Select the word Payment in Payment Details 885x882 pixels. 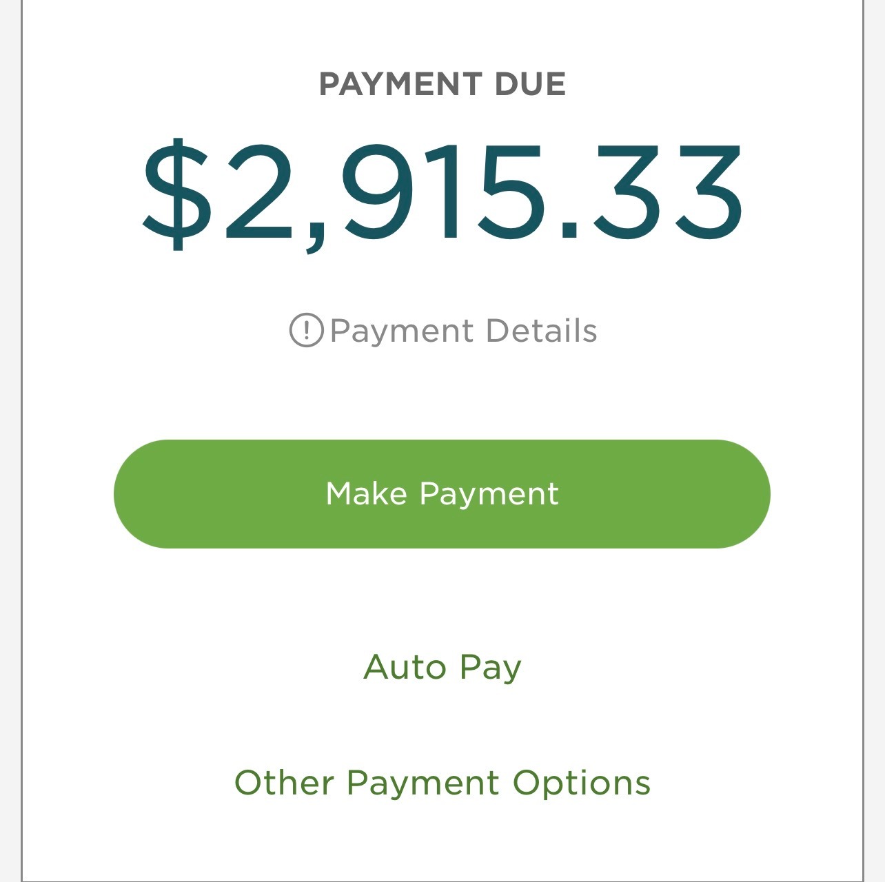click(402, 332)
